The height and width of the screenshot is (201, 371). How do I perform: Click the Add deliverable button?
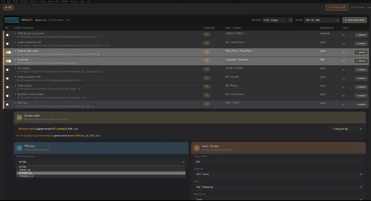(355, 20)
